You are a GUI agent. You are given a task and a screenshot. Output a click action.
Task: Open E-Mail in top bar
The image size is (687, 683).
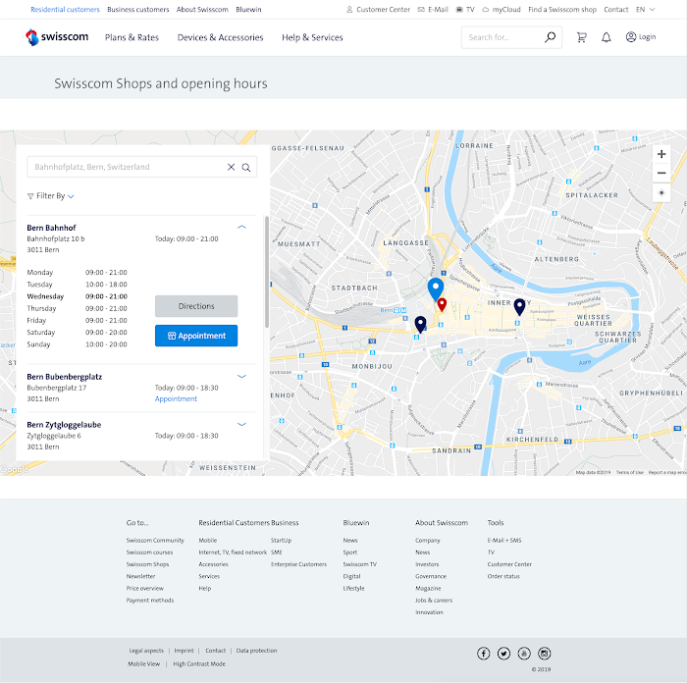click(433, 9)
